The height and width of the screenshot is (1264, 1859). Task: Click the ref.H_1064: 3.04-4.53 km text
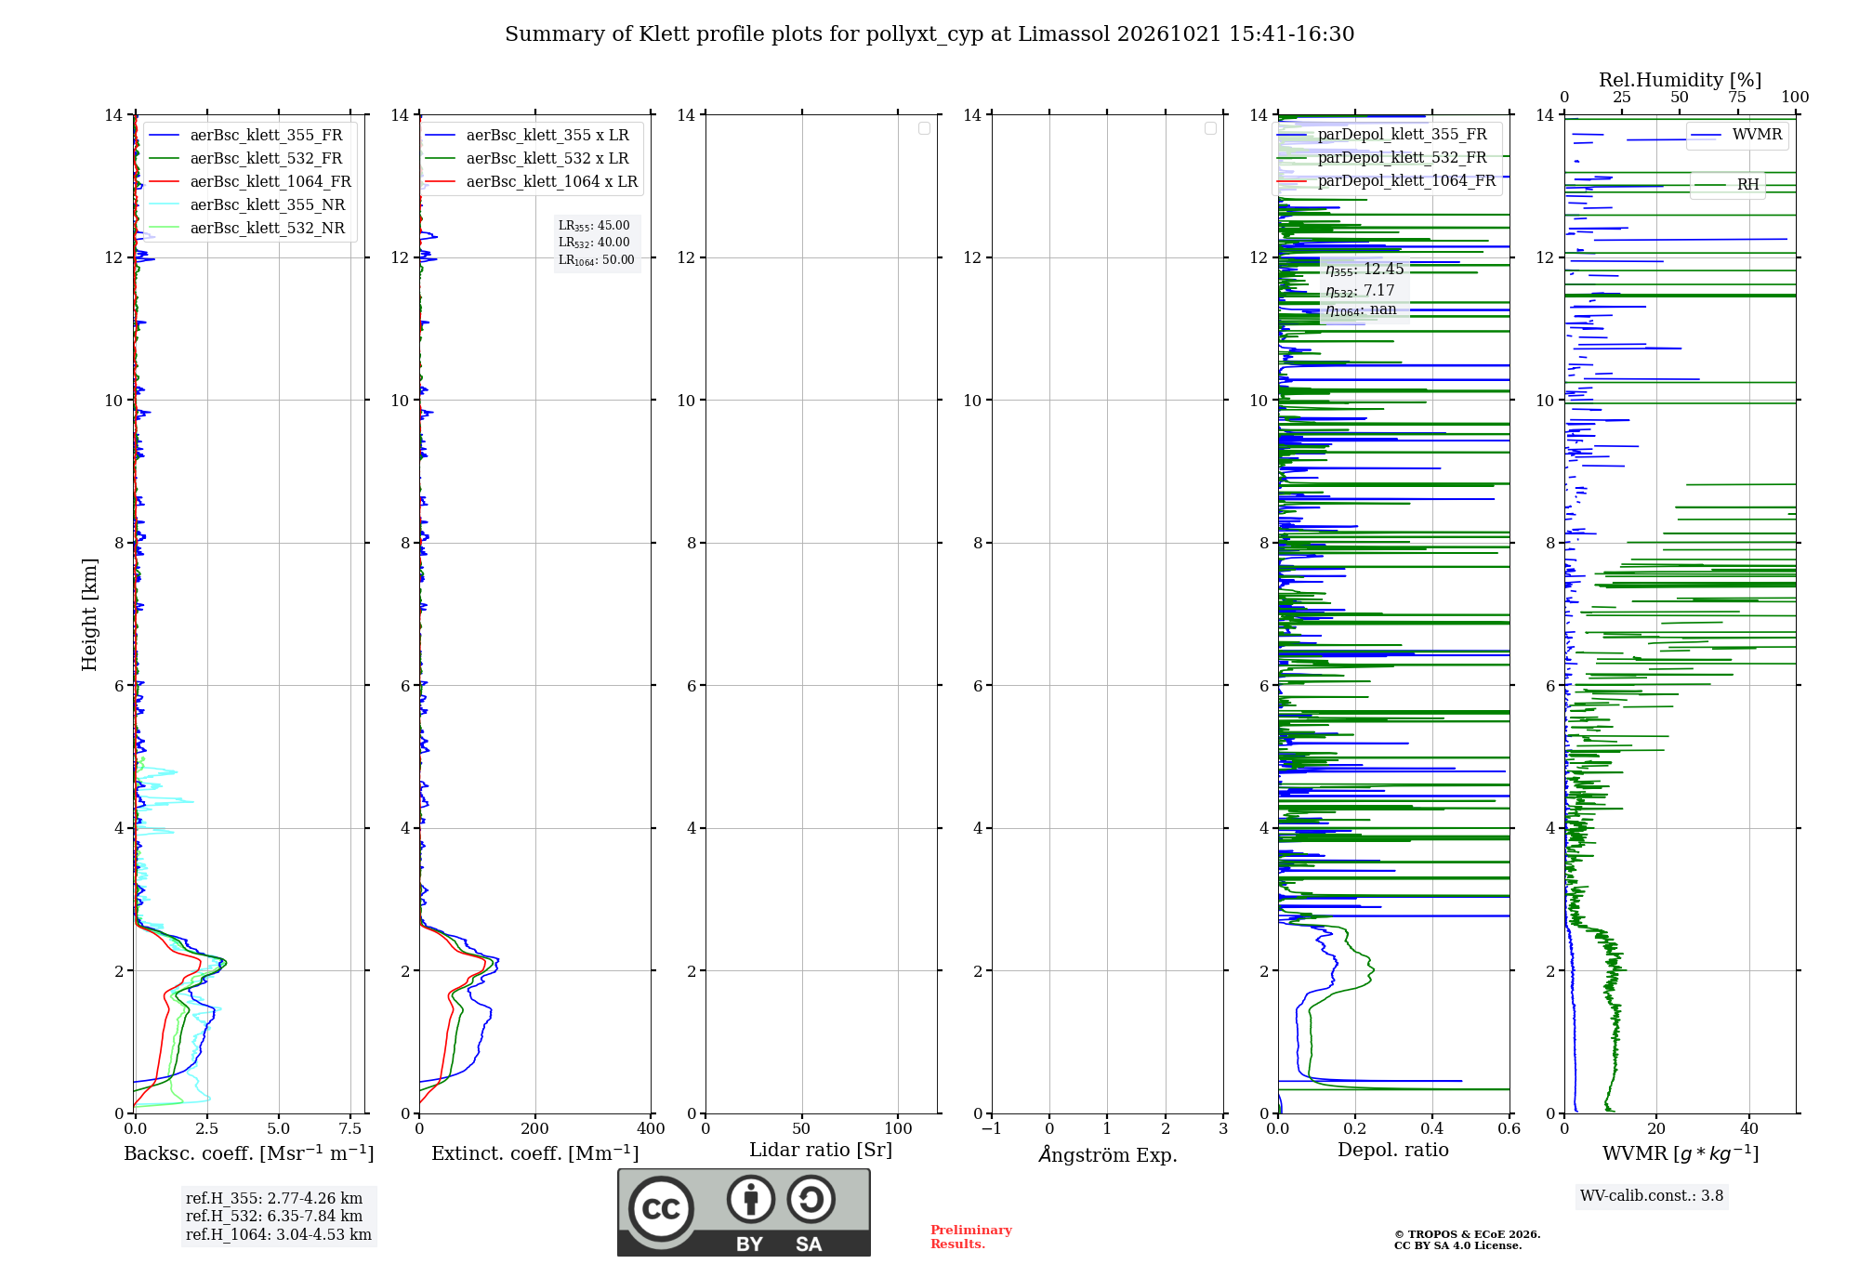(x=279, y=1235)
